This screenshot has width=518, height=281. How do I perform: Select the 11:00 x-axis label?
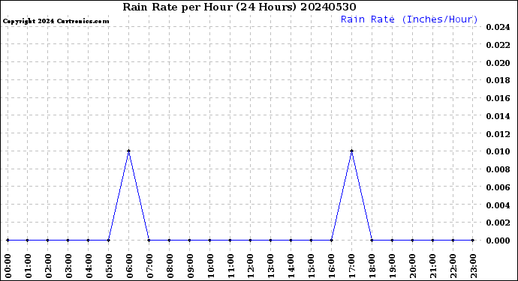230,266
